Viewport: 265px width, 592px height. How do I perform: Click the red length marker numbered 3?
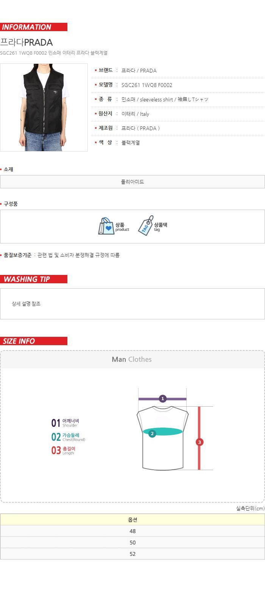[200, 442]
